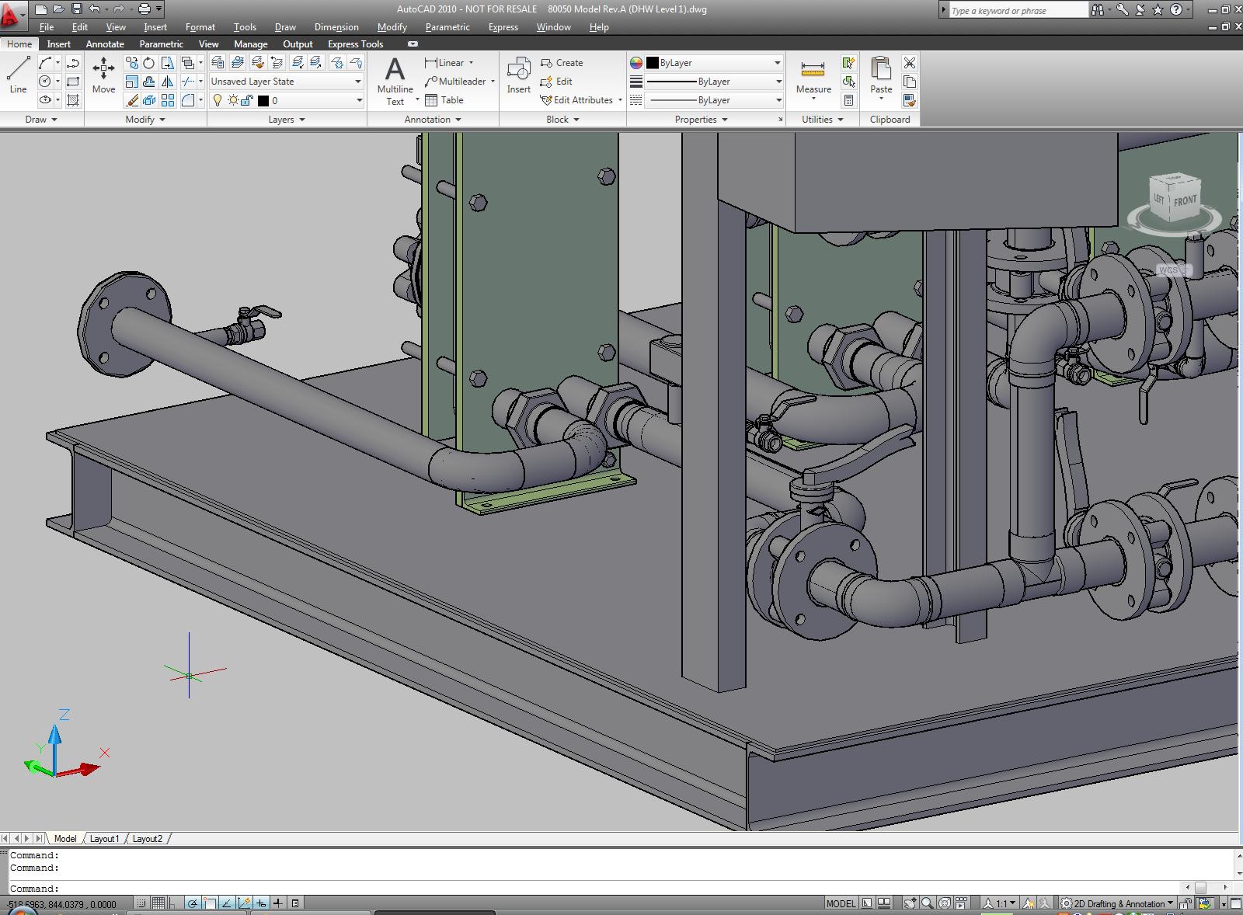
Task: Click the Undo arrow icon
Action: tap(94, 9)
